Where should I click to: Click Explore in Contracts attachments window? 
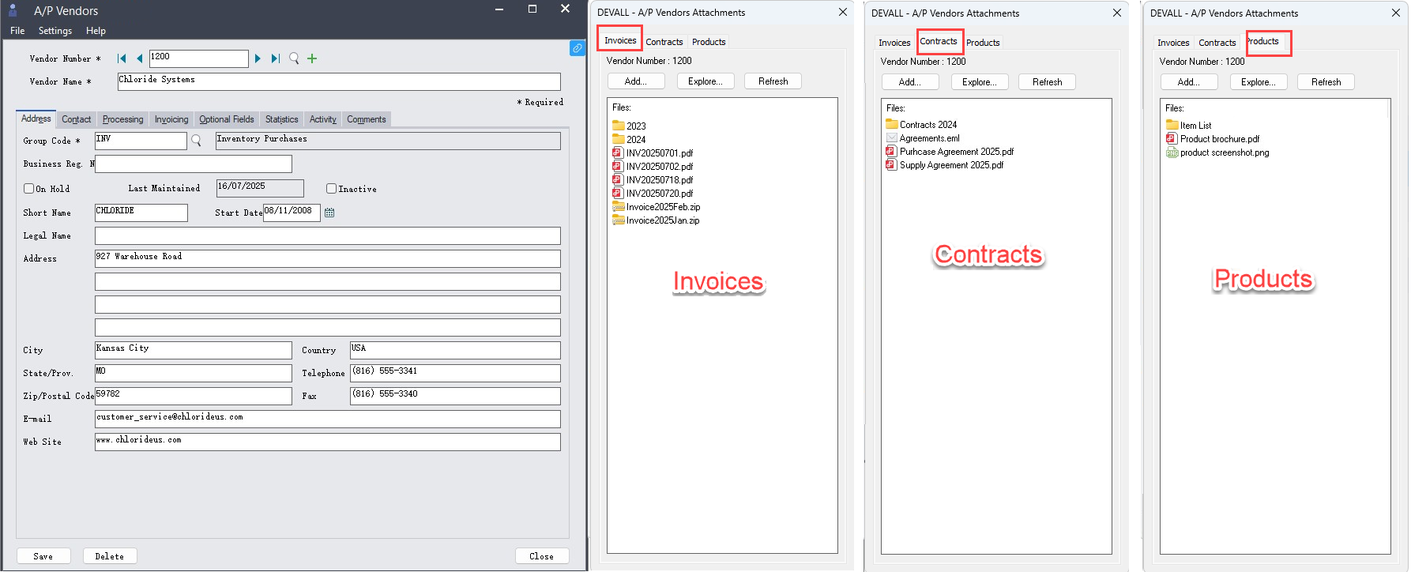coord(979,82)
